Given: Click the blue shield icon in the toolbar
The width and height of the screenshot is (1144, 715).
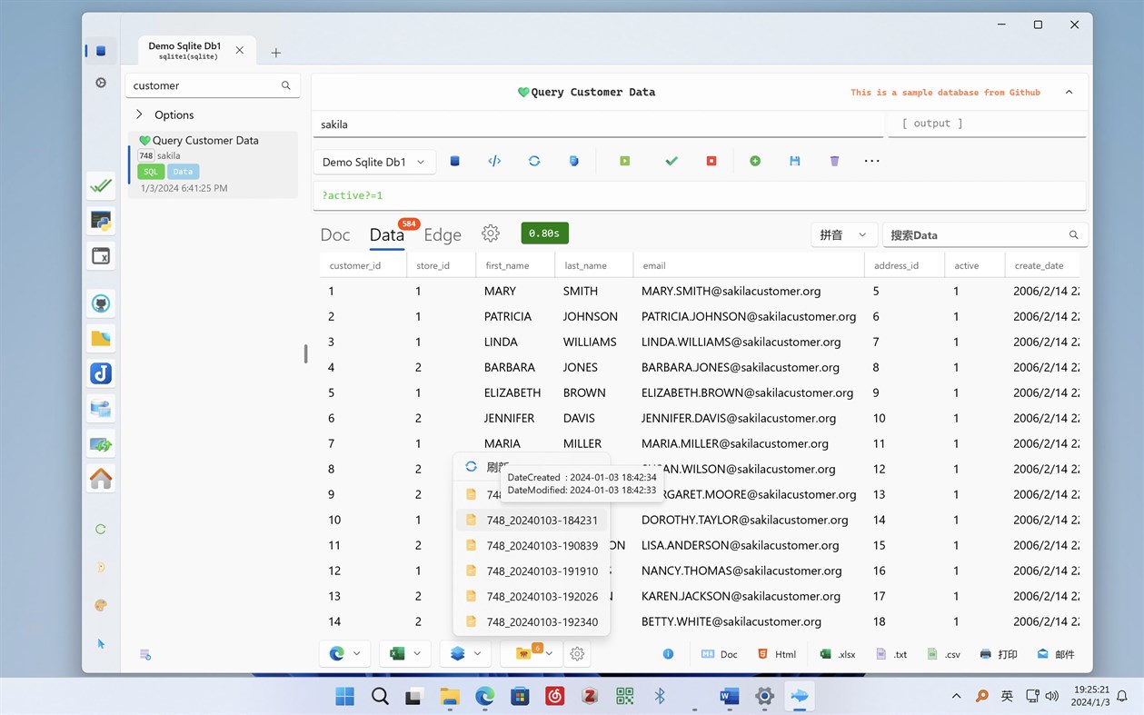Looking at the screenshot, I should tap(573, 161).
